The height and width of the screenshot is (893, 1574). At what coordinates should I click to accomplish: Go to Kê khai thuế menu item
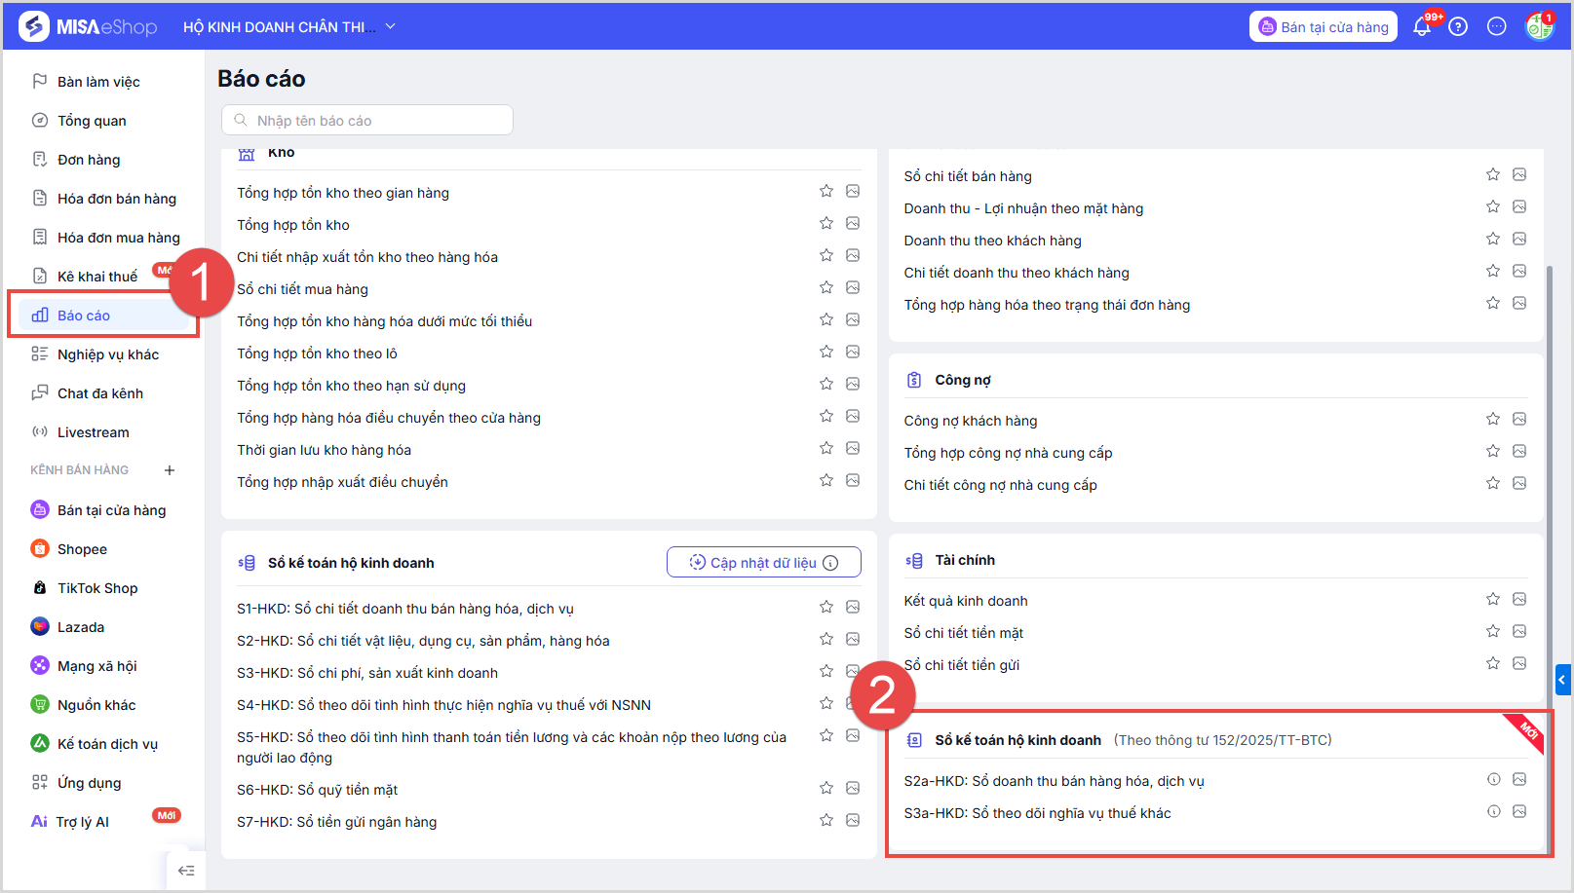coord(96,277)
